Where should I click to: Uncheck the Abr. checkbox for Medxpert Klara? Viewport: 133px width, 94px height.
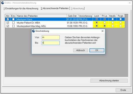coord(8,19)
